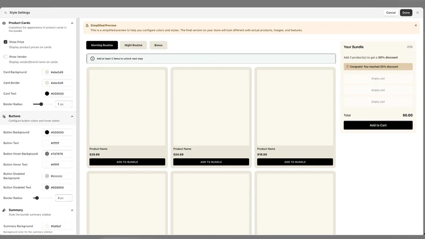Viewport: 425px width, 239px height.
Task: Toggle the Show Price checkbox
Action: coord(5,42)
